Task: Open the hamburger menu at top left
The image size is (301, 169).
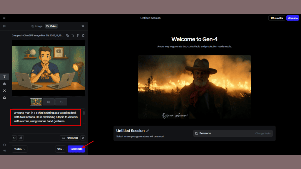Action: pos(4,18)
